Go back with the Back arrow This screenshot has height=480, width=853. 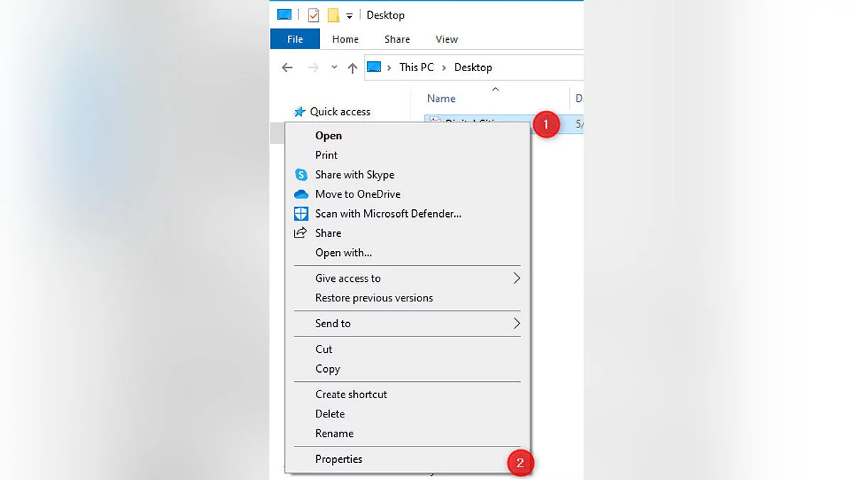tap(287, 68)
